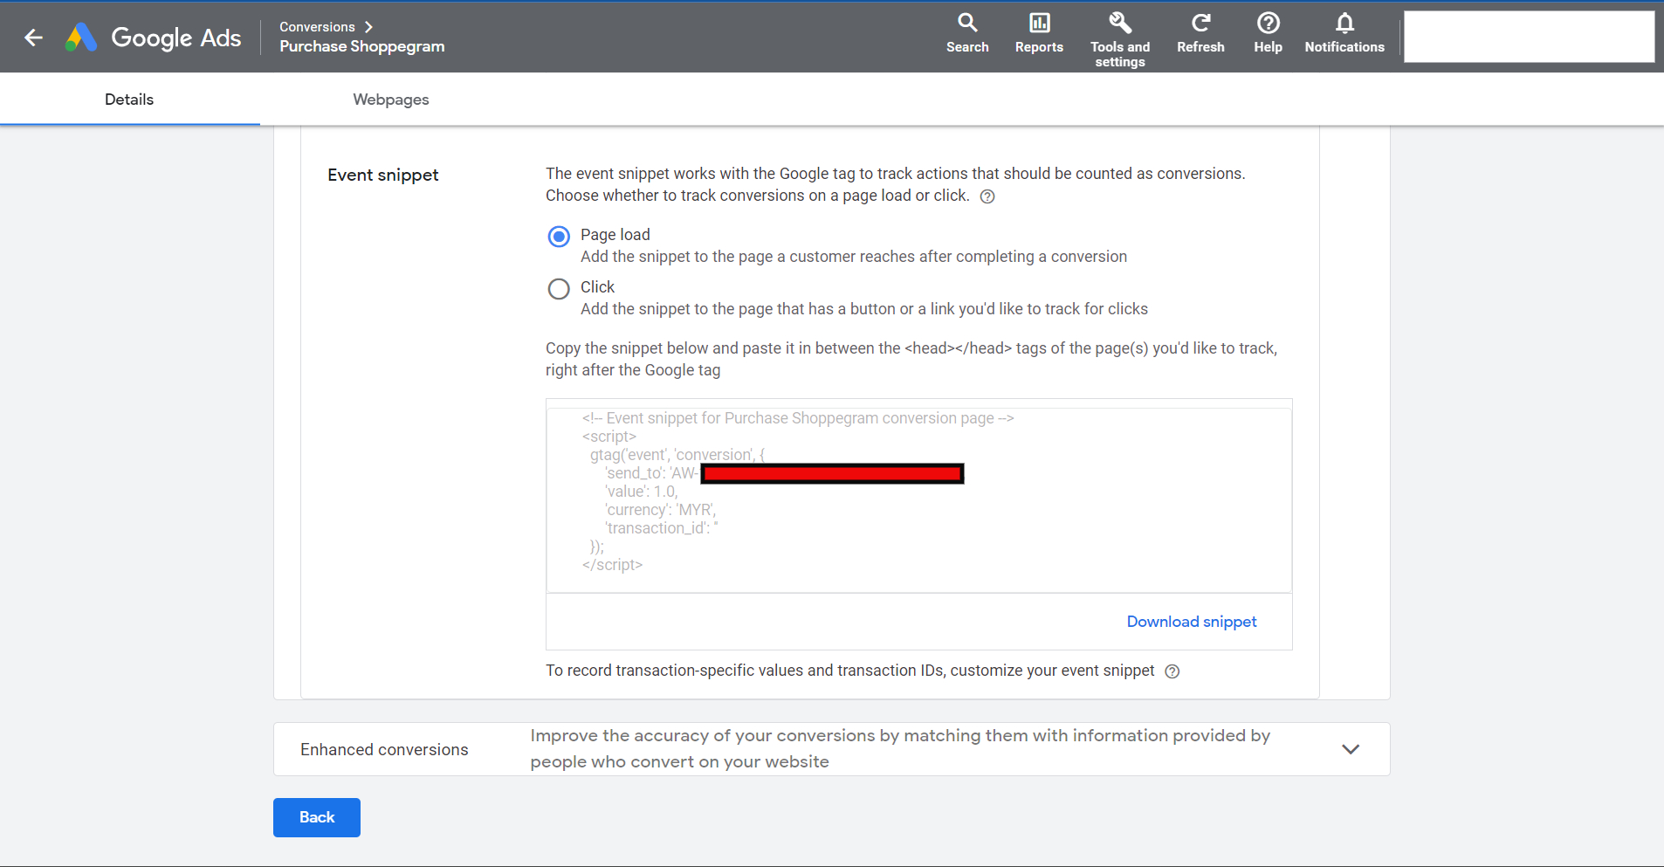Switch to the Webpages tab
Screen dimensions: 1664x867
click(390, 100)
